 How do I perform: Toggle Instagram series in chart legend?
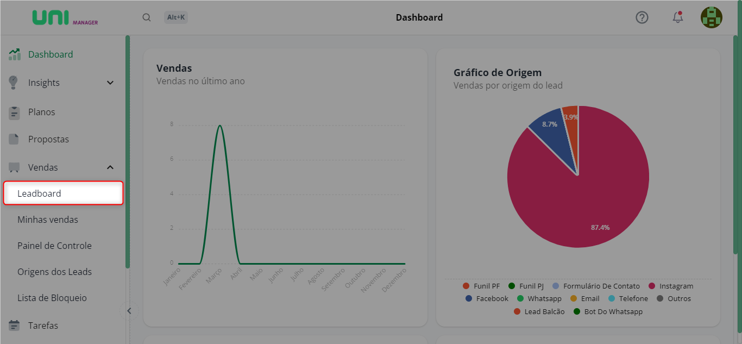tap(671, 286)
